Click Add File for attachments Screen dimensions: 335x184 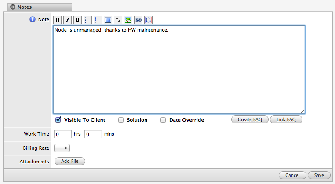coord(70,161)
